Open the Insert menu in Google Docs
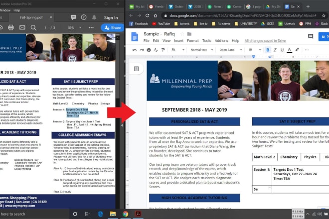The height and width of the screenshot is (219, 329). tap(178, 41)
